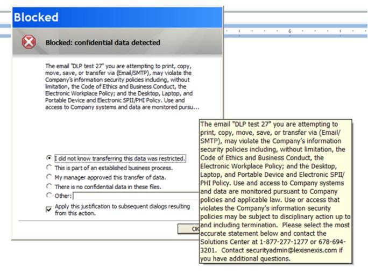
Task: Click the ellipsis ending the truncated message
Action: (196, 107)
